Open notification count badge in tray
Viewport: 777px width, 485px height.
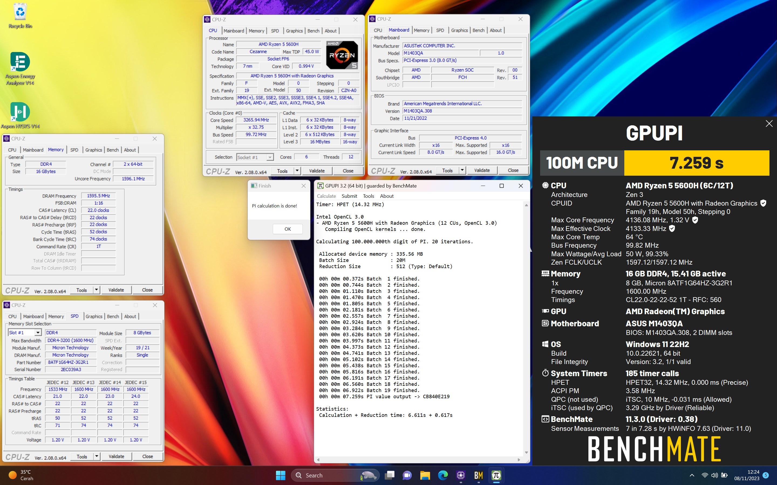coord(766,475)
